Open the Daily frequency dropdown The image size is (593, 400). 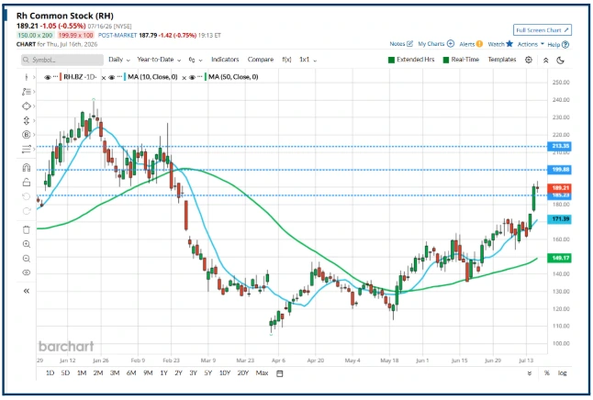pos(118,60)
